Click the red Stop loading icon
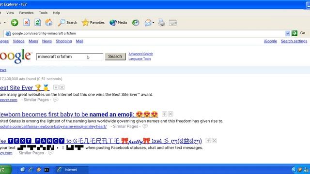The image size is (310, 174). tap(27, 23)
